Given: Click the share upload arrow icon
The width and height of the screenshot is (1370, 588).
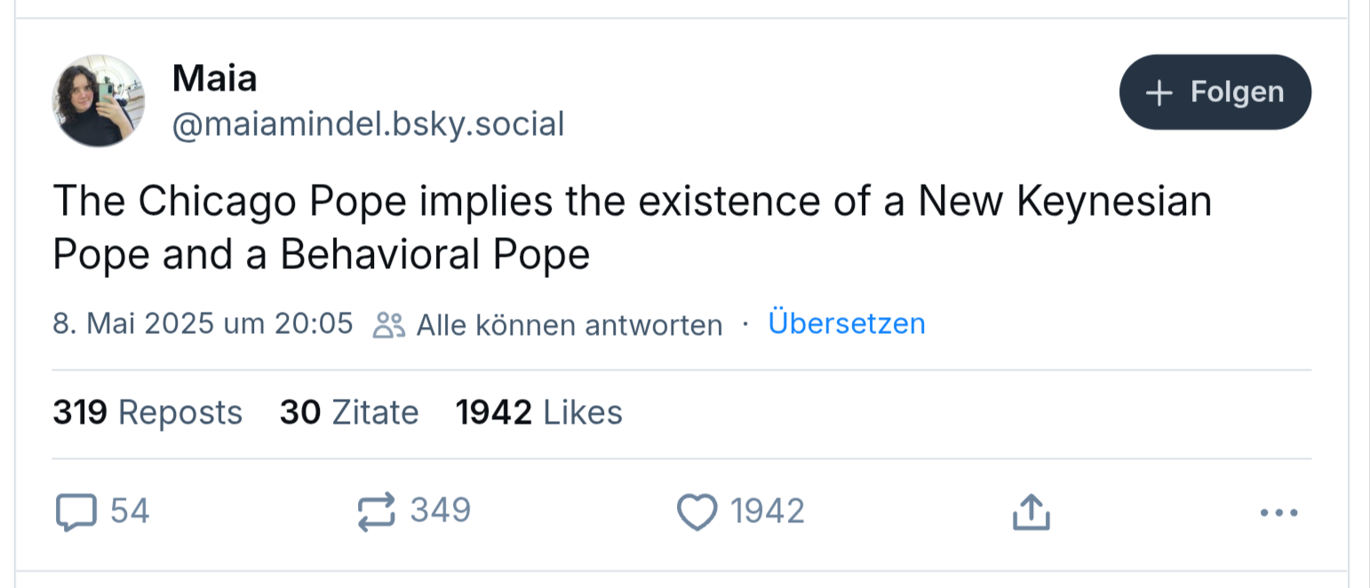Looking at the screenshot, I should pyautogui.click(x=1031, y=513).
